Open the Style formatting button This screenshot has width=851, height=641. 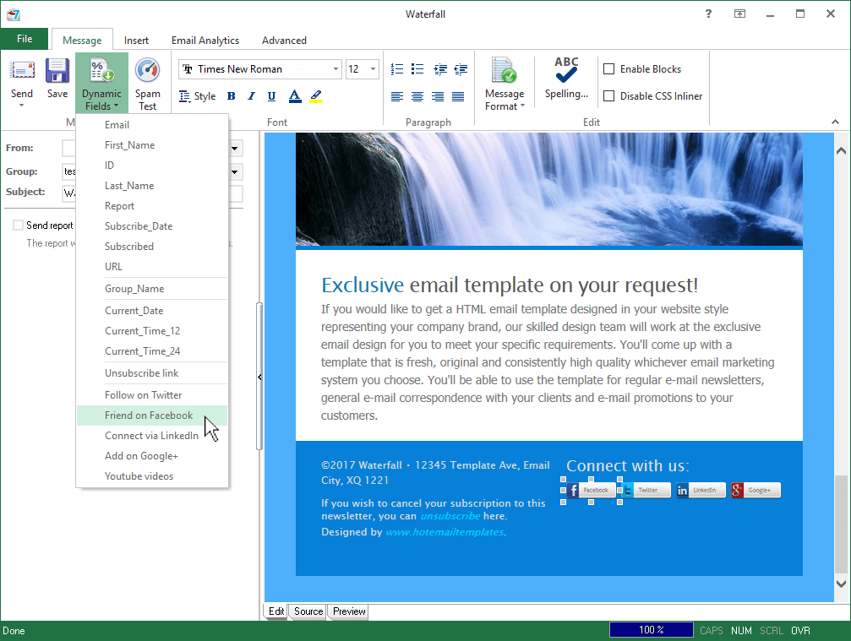pos(198,96)
